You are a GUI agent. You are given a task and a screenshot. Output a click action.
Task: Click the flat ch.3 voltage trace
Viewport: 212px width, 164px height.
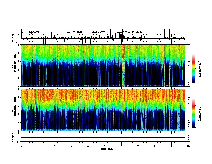tap(103, 137)
